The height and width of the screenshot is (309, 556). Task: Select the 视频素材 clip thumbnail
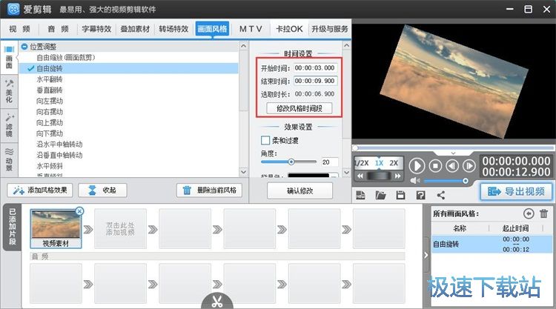(56, 227)
